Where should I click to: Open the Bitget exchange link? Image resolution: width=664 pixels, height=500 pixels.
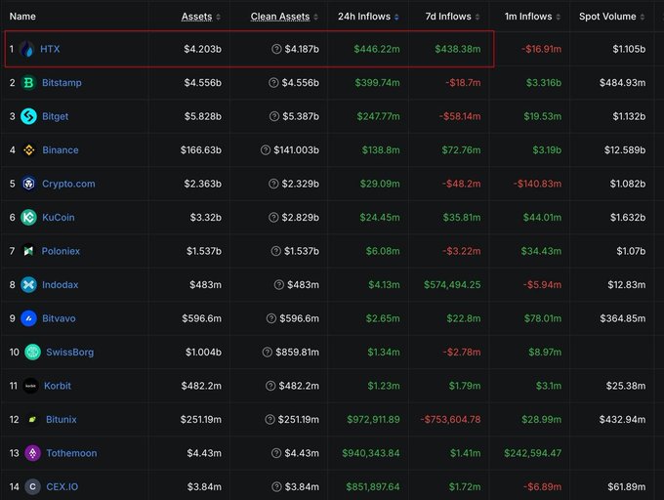pos(55,116)
